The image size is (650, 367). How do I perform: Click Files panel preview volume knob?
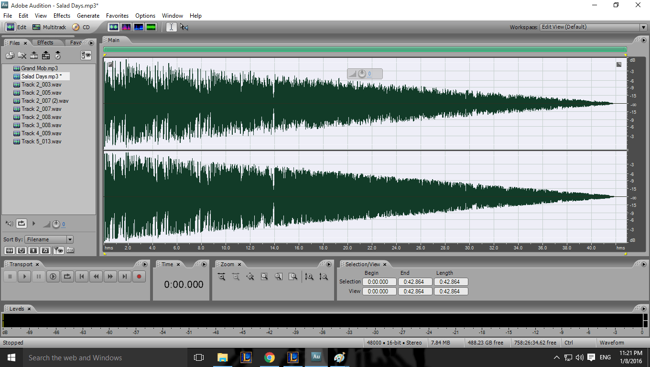[x=56, y=224]
